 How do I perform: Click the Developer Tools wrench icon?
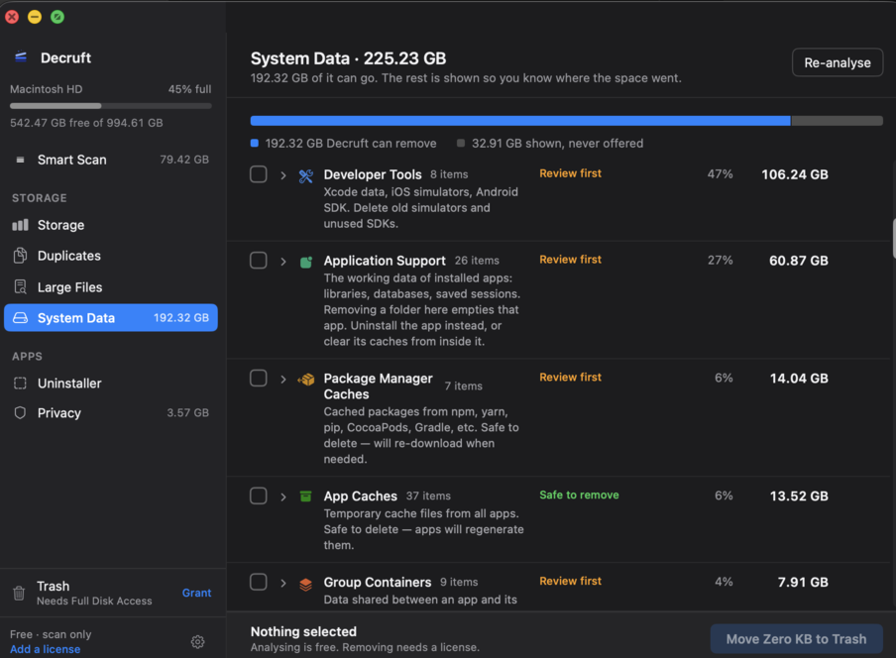305,176
